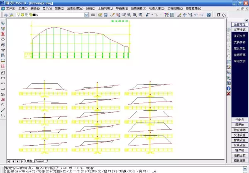Select the polygon building tool in left toolbar

pyautogui.click(x=3, y=73)
